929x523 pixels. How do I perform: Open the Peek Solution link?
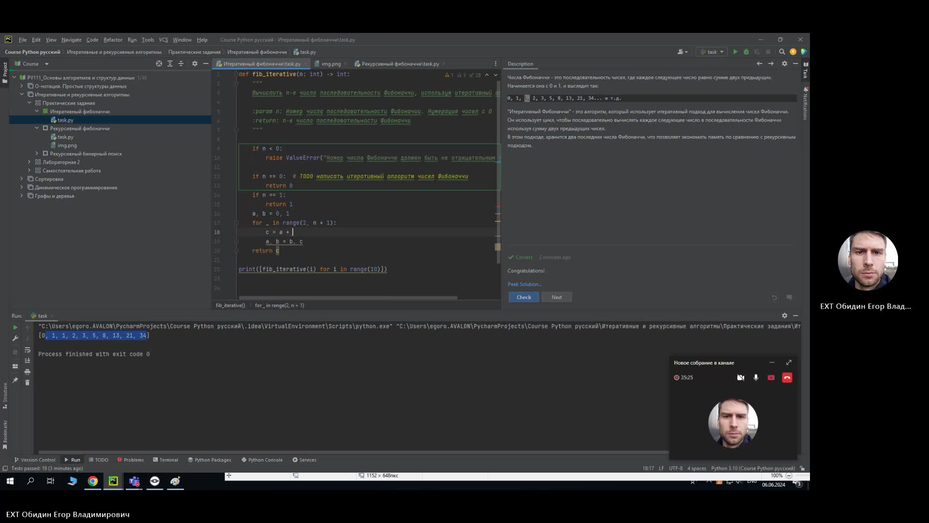coord(524,284)
